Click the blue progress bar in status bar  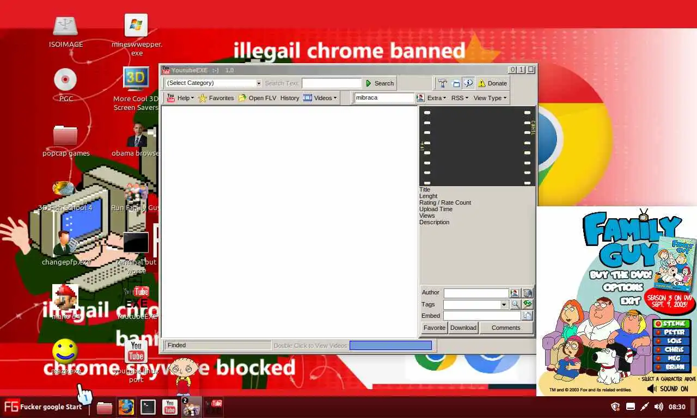[x=390, y=345]
